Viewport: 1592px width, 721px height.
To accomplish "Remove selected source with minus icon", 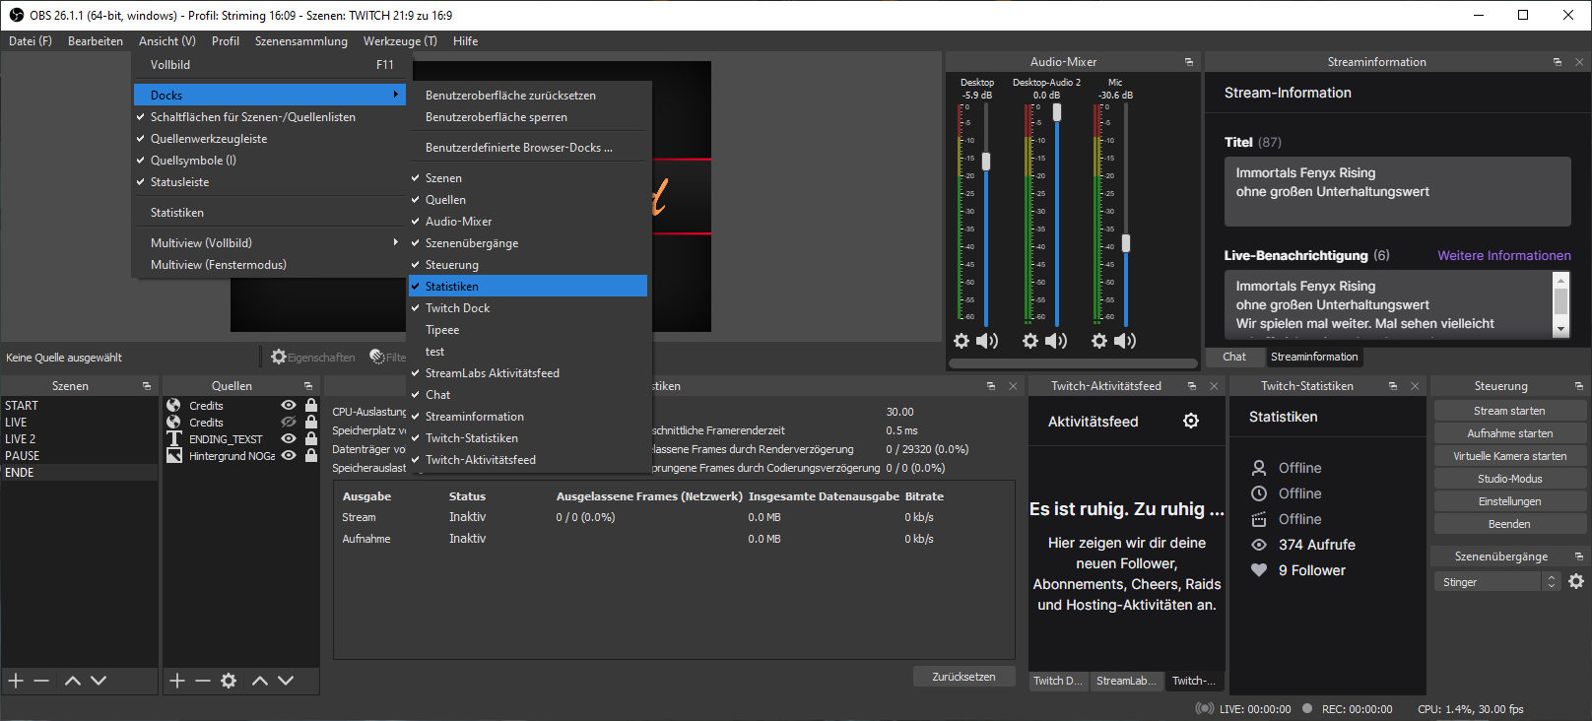I will click(x=202, y=681).
